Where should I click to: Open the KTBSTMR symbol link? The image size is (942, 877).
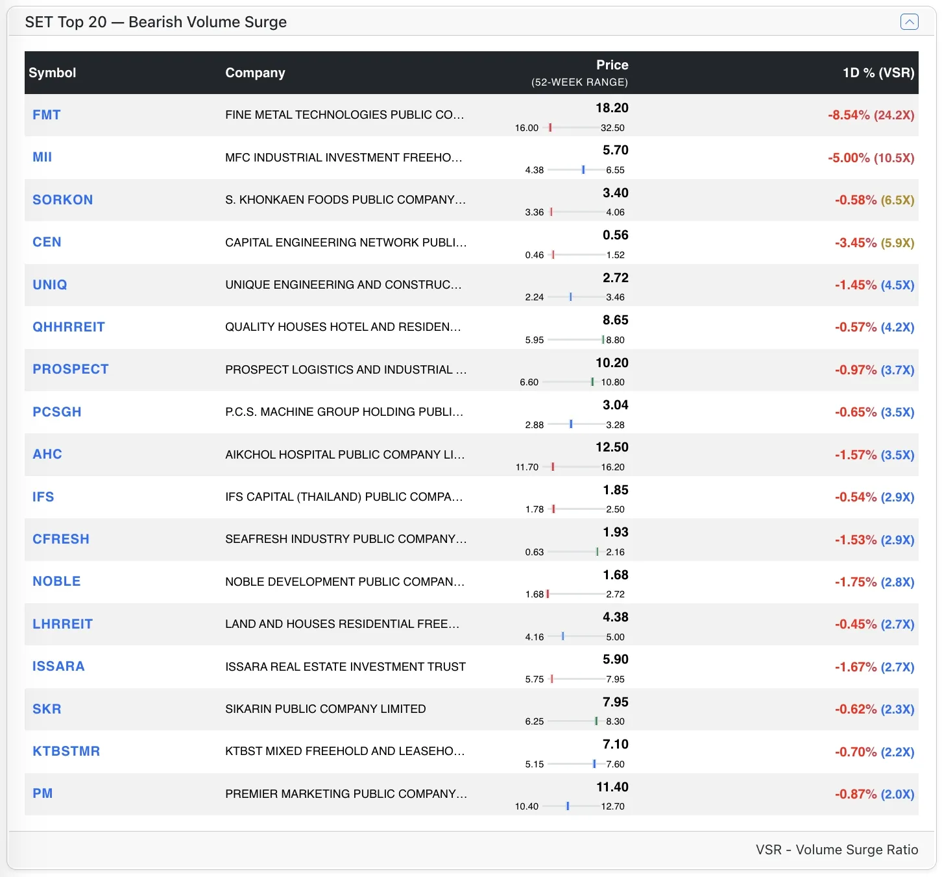coord(66,751)
